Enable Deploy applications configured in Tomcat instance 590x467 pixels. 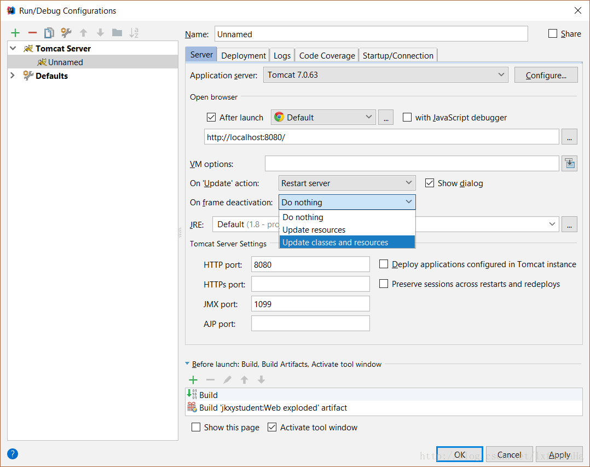pos(384,264)
